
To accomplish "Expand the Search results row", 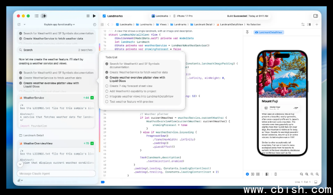I will [x=54, y=50].
